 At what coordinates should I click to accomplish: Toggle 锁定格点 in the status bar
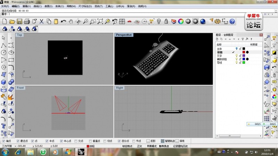pos(127,146)
